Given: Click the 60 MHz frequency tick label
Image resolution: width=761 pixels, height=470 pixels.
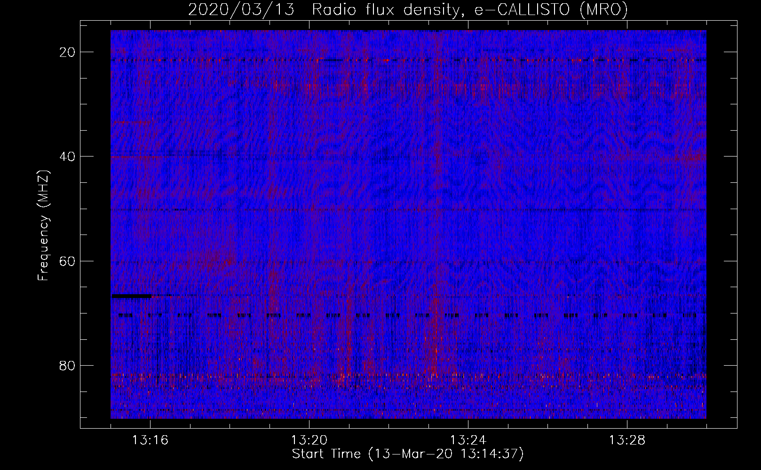Looking at the screenshot, I should tap(68, 261).
